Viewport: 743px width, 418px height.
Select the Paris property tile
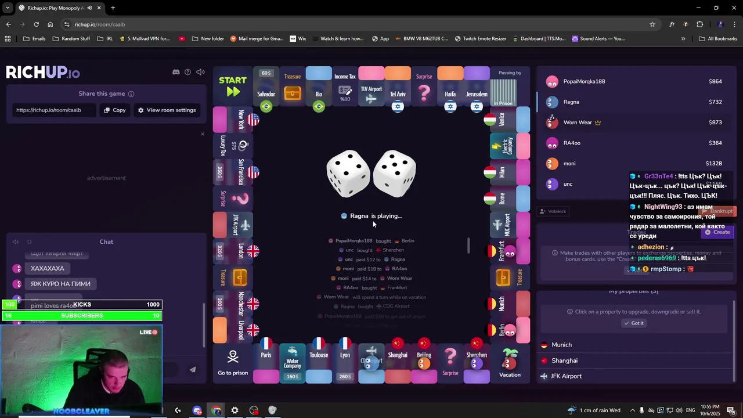266,363
